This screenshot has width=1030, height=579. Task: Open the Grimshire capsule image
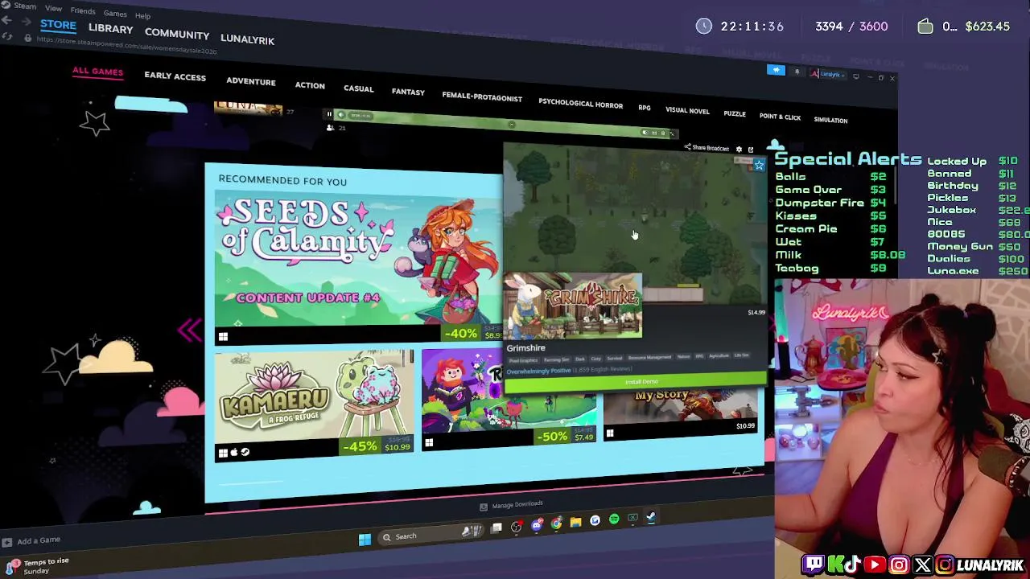[x=573, y=306]
